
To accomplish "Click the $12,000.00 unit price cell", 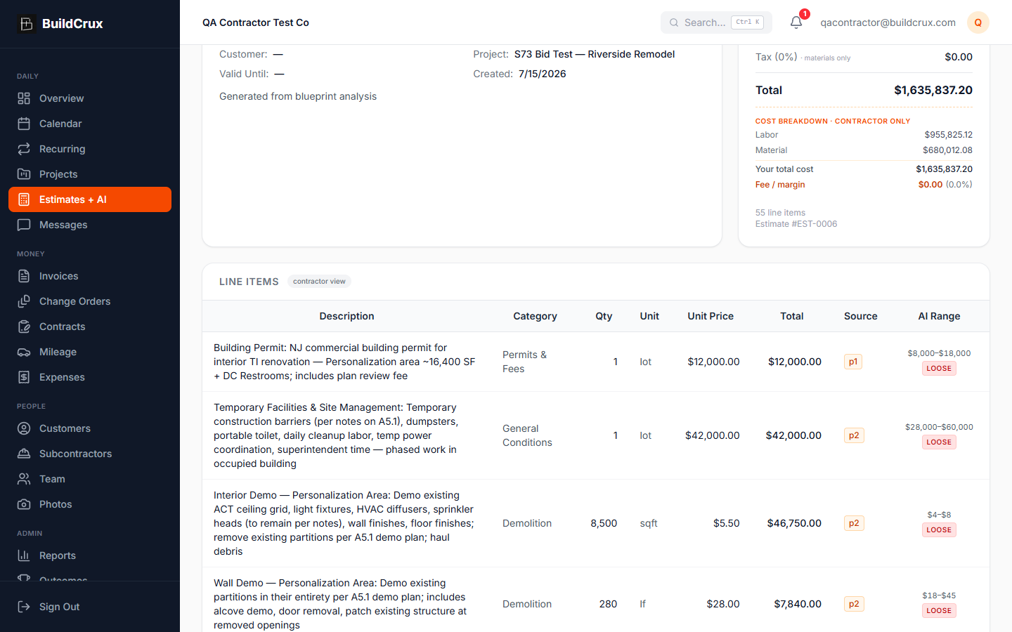I will (713, 362).
